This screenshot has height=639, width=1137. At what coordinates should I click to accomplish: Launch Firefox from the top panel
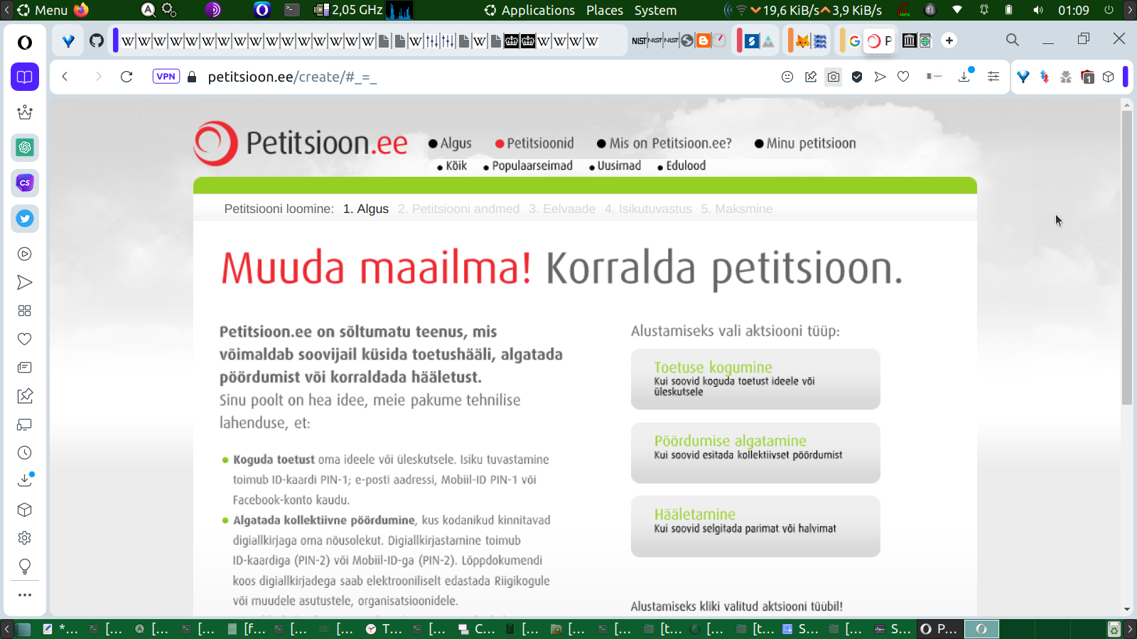[x=81, y=10]
